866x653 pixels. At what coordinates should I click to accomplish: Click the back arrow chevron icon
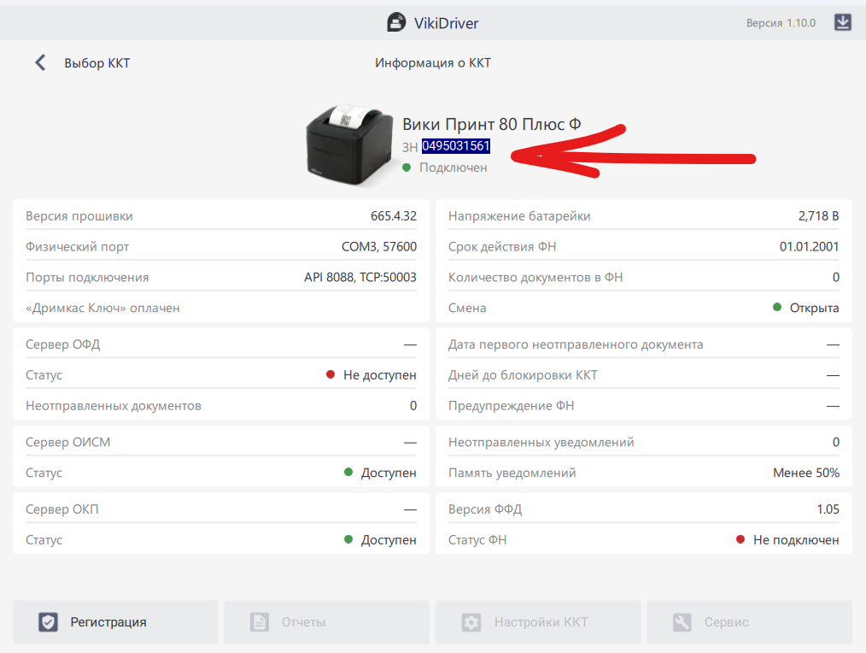click(x=40, y=62)
